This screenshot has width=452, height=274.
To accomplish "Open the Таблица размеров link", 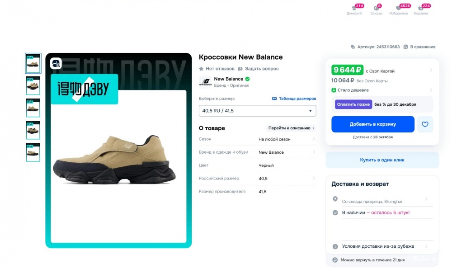I will pos(294,99).
